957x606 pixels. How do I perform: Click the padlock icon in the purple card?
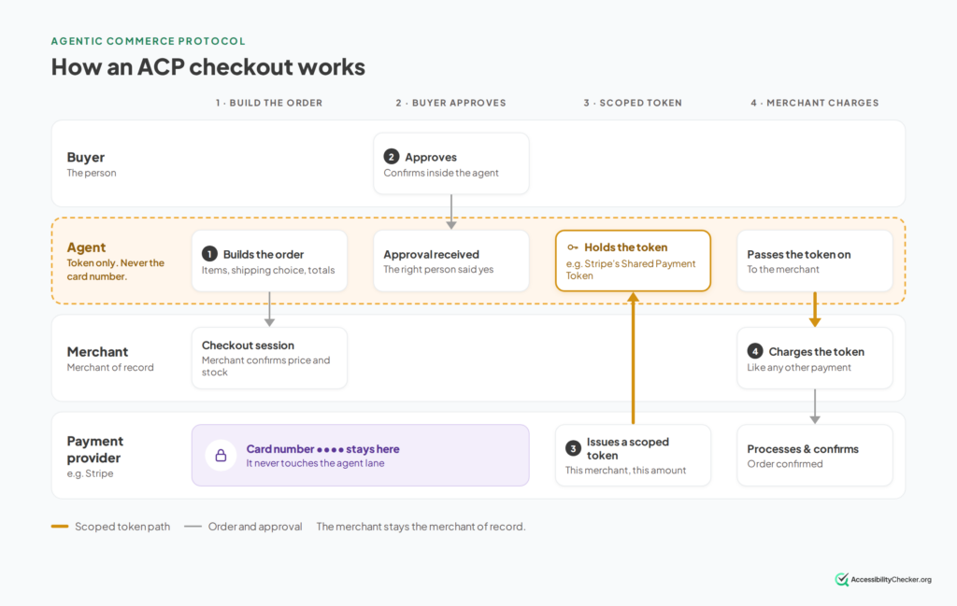point(221,456)
